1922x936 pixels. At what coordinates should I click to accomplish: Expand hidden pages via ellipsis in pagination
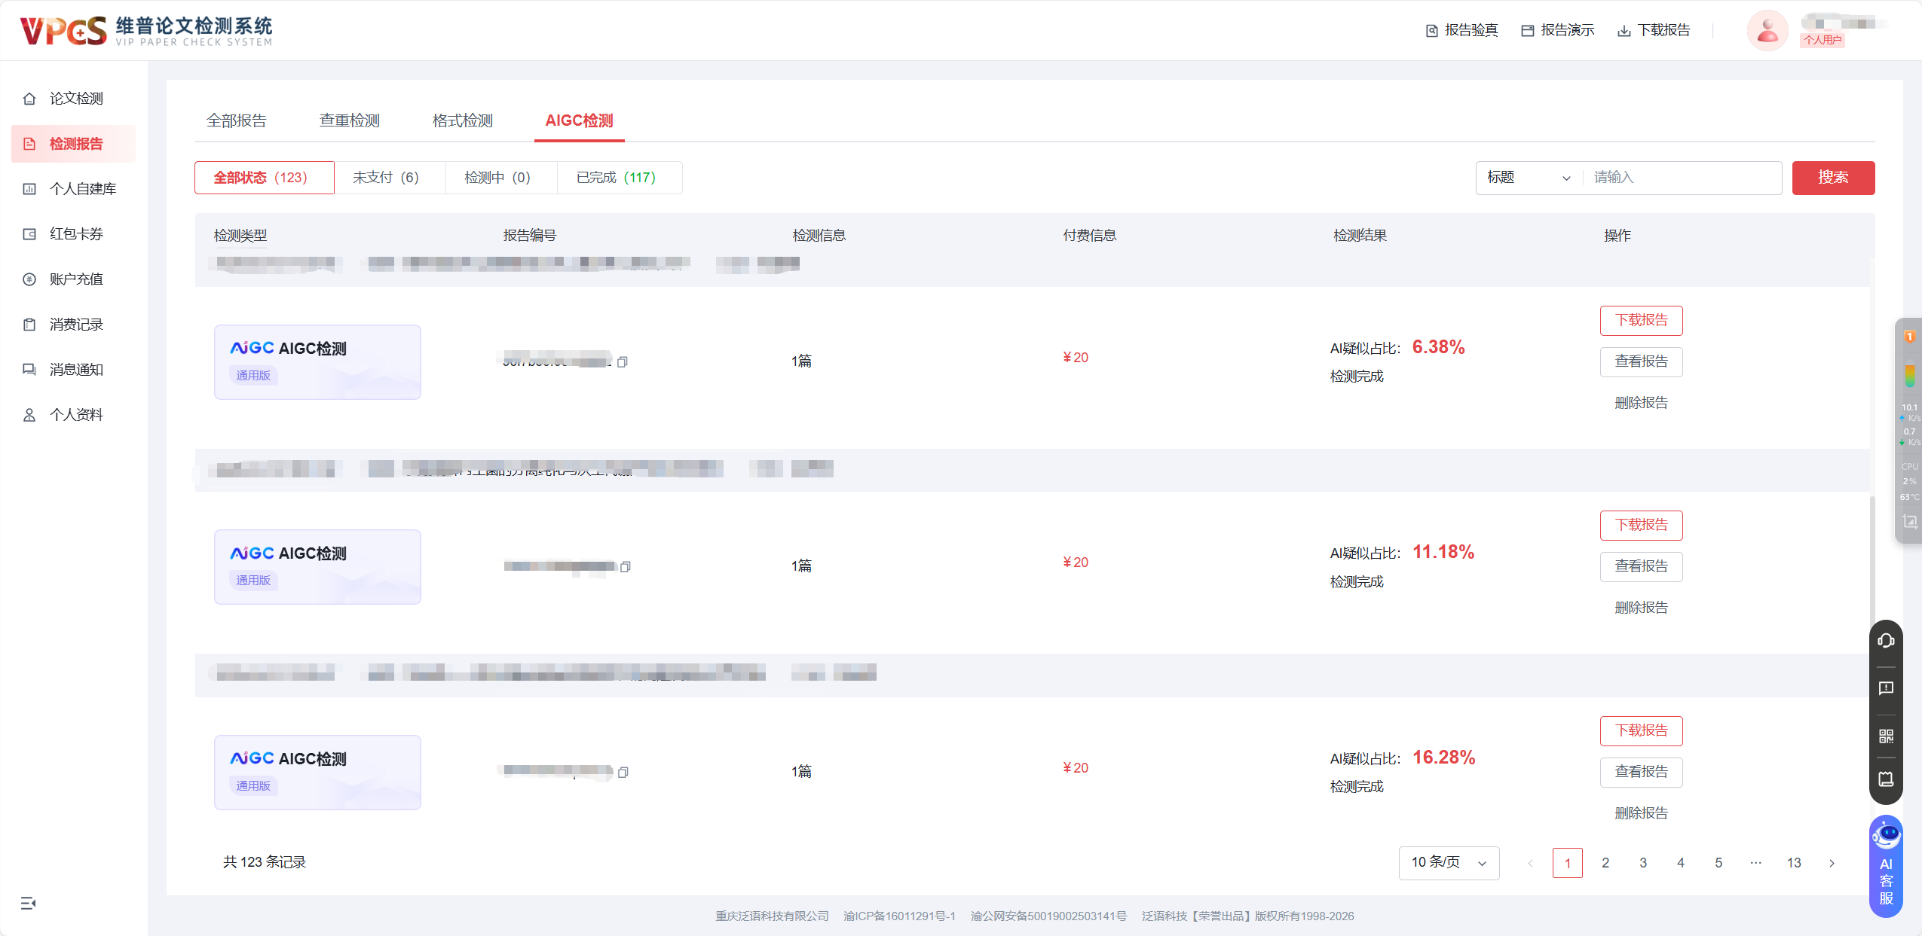1755,863
